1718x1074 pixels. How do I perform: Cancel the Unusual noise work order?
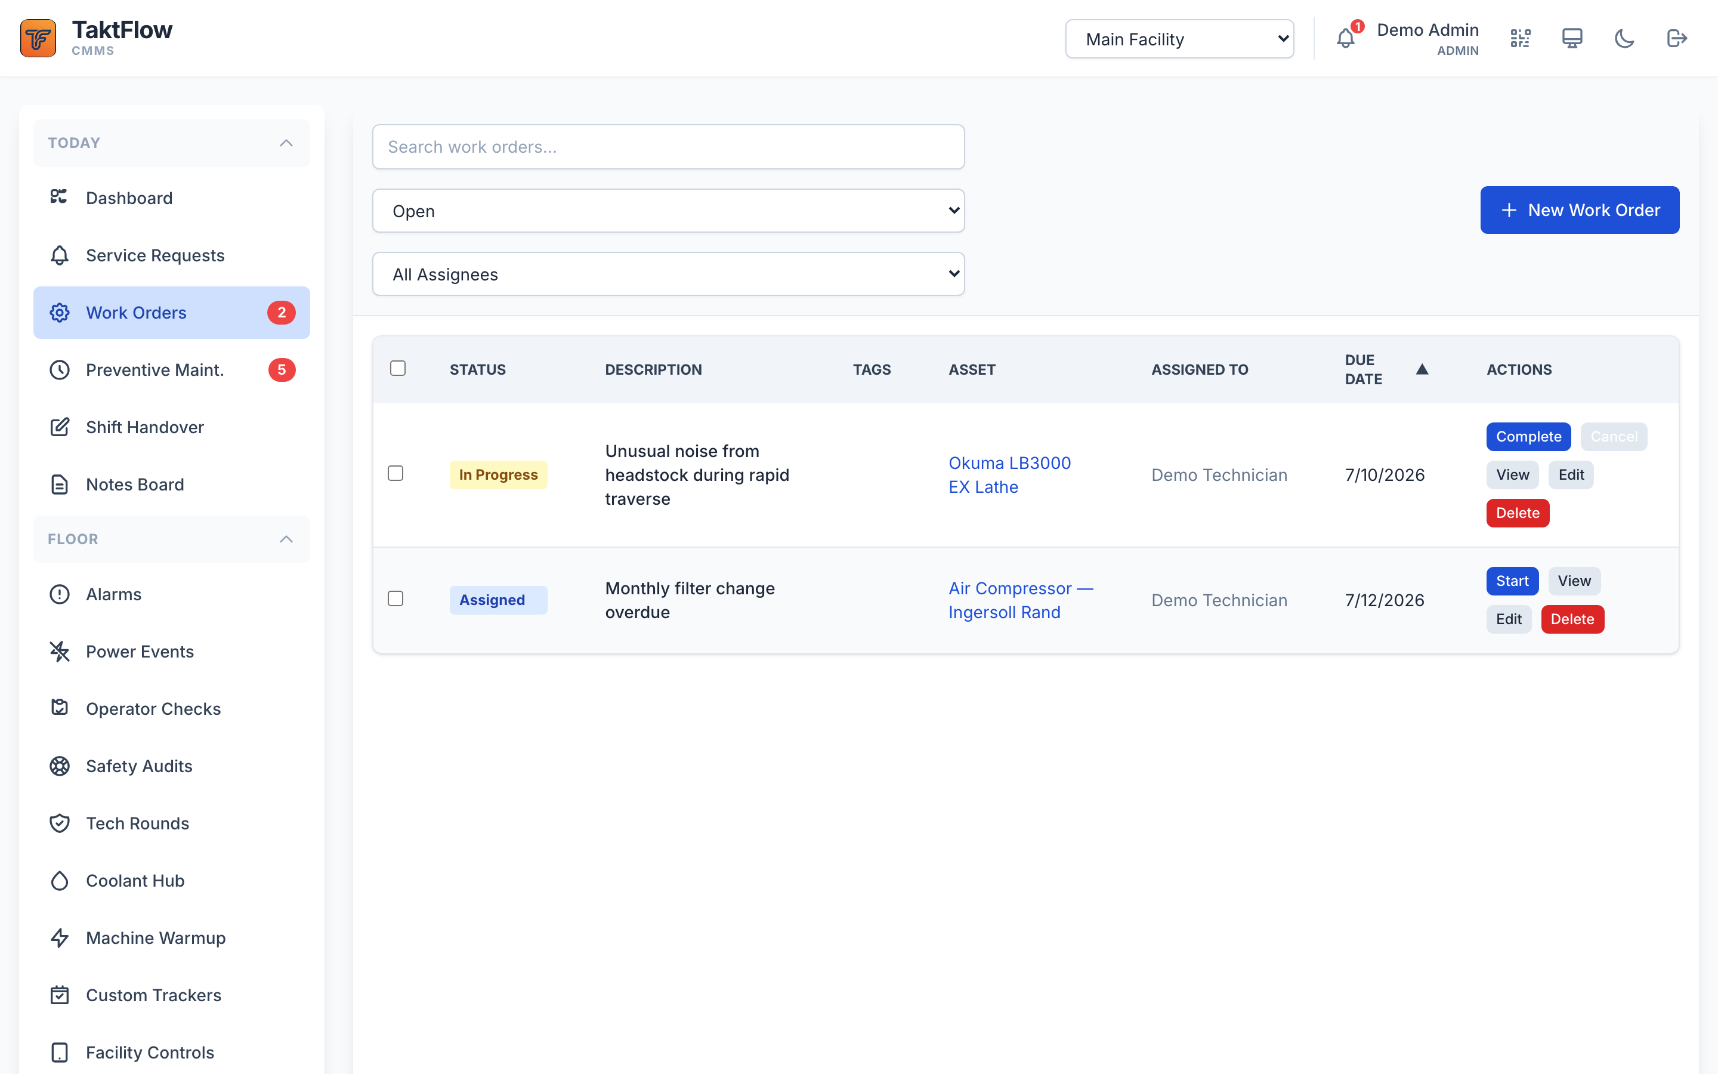pos(1614,436)
